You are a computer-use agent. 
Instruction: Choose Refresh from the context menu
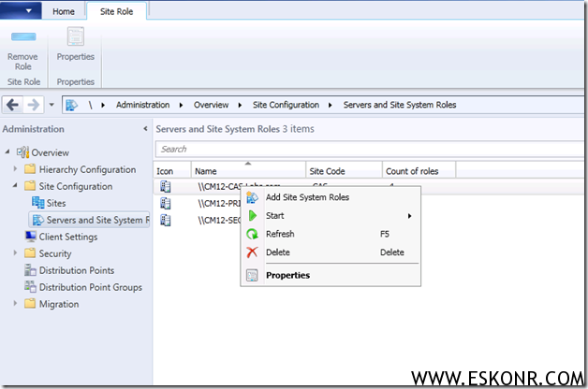331,234
